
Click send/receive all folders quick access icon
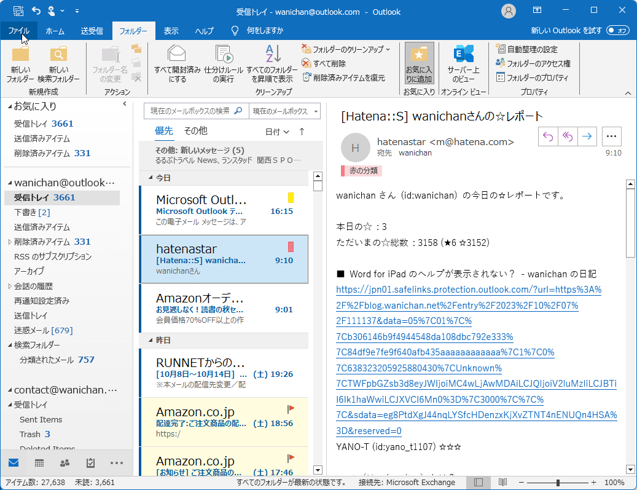coord(18,11)
